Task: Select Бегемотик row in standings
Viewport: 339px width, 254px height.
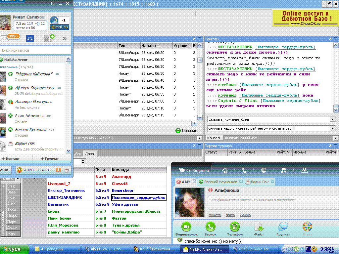Action: point(107,204)
